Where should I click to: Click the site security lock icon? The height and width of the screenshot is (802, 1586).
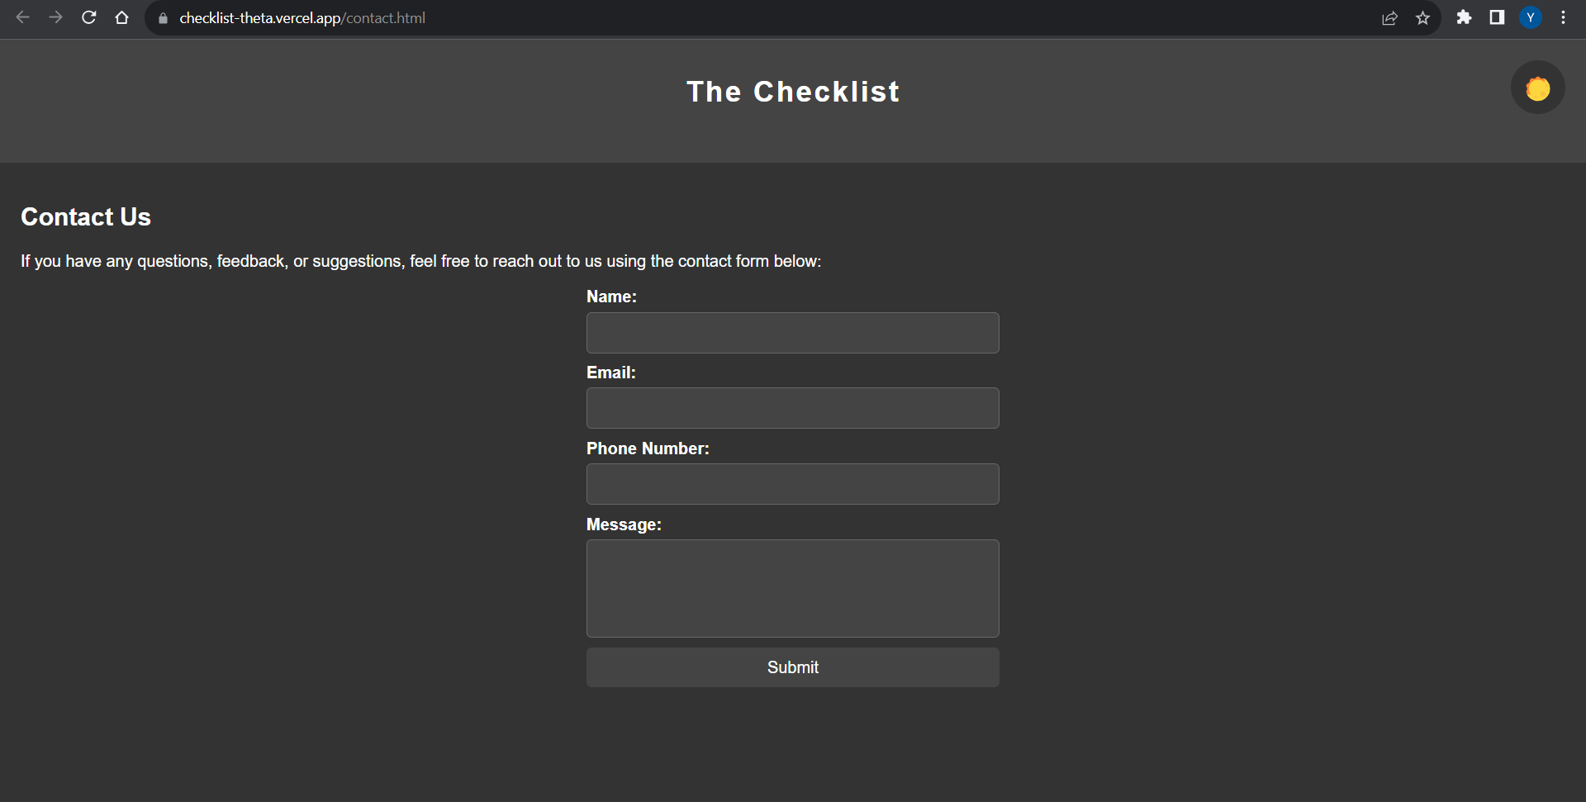162,17
